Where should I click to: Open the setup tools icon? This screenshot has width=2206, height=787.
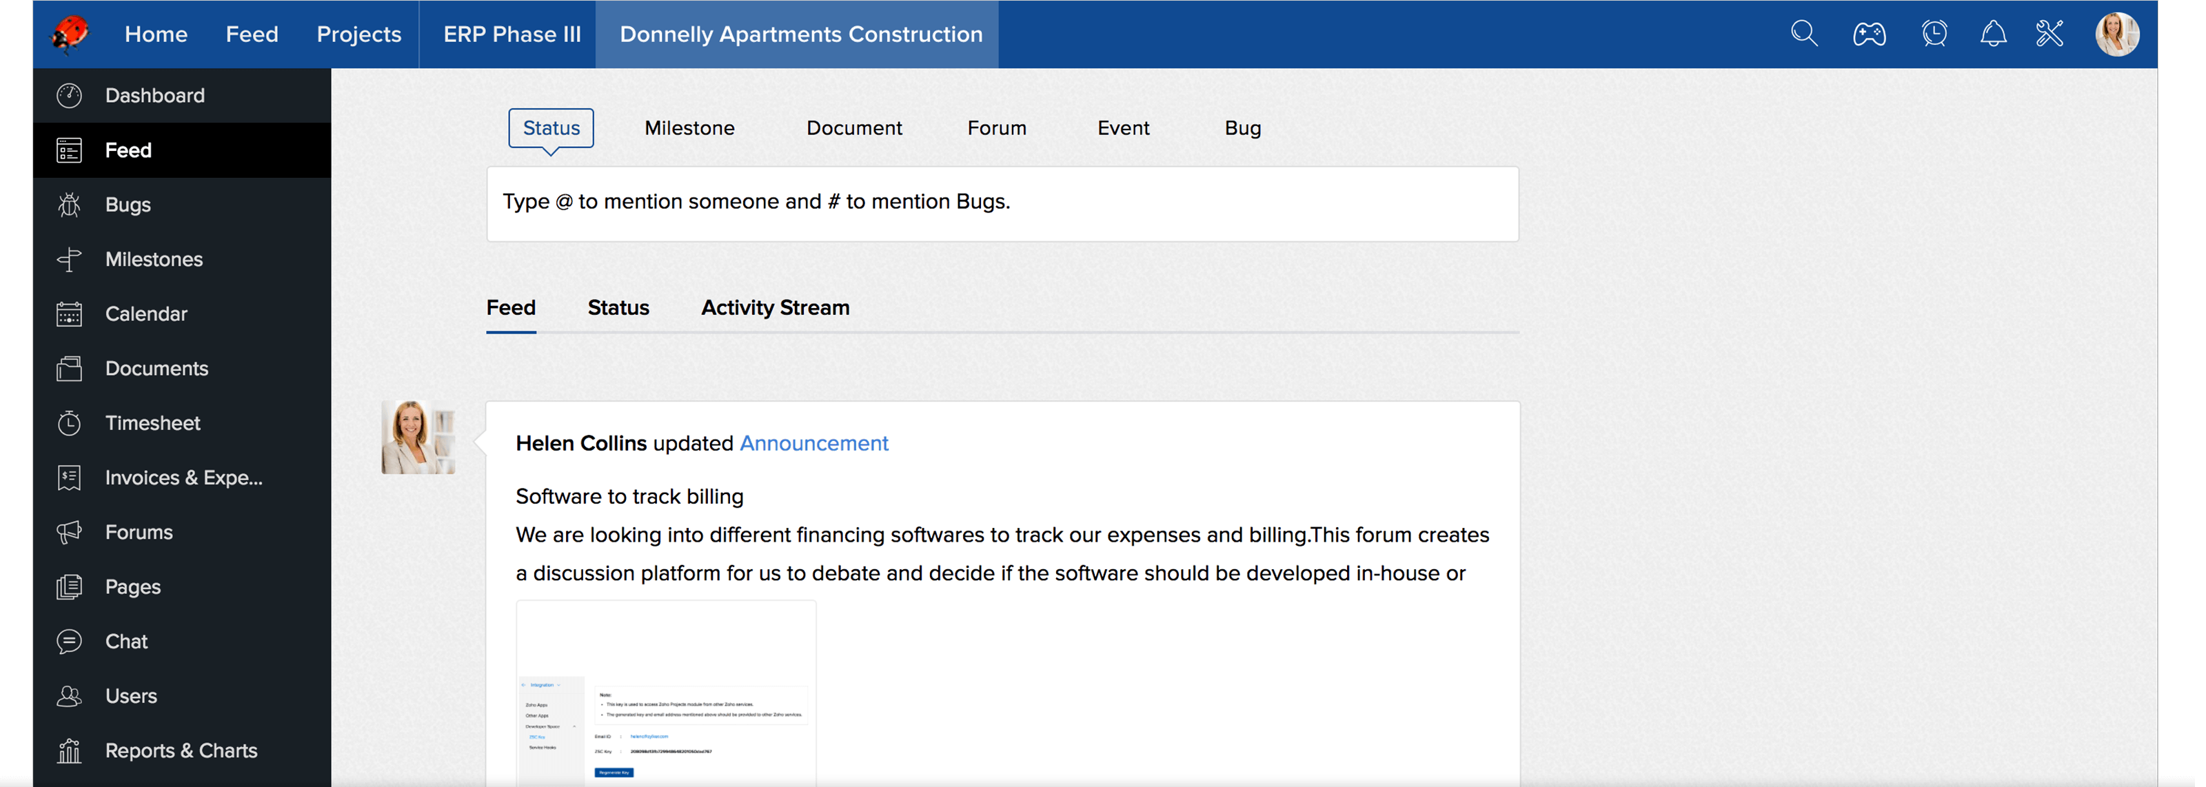[x=2050, y=33]
